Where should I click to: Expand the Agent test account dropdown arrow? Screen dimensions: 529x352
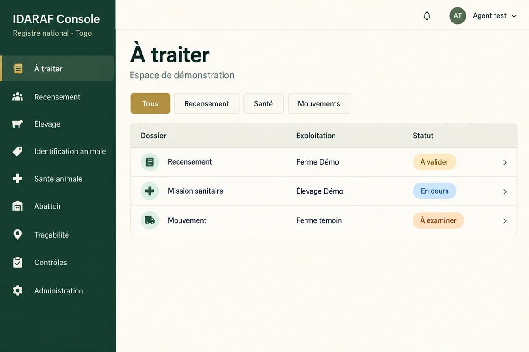(x=514, y=16)
